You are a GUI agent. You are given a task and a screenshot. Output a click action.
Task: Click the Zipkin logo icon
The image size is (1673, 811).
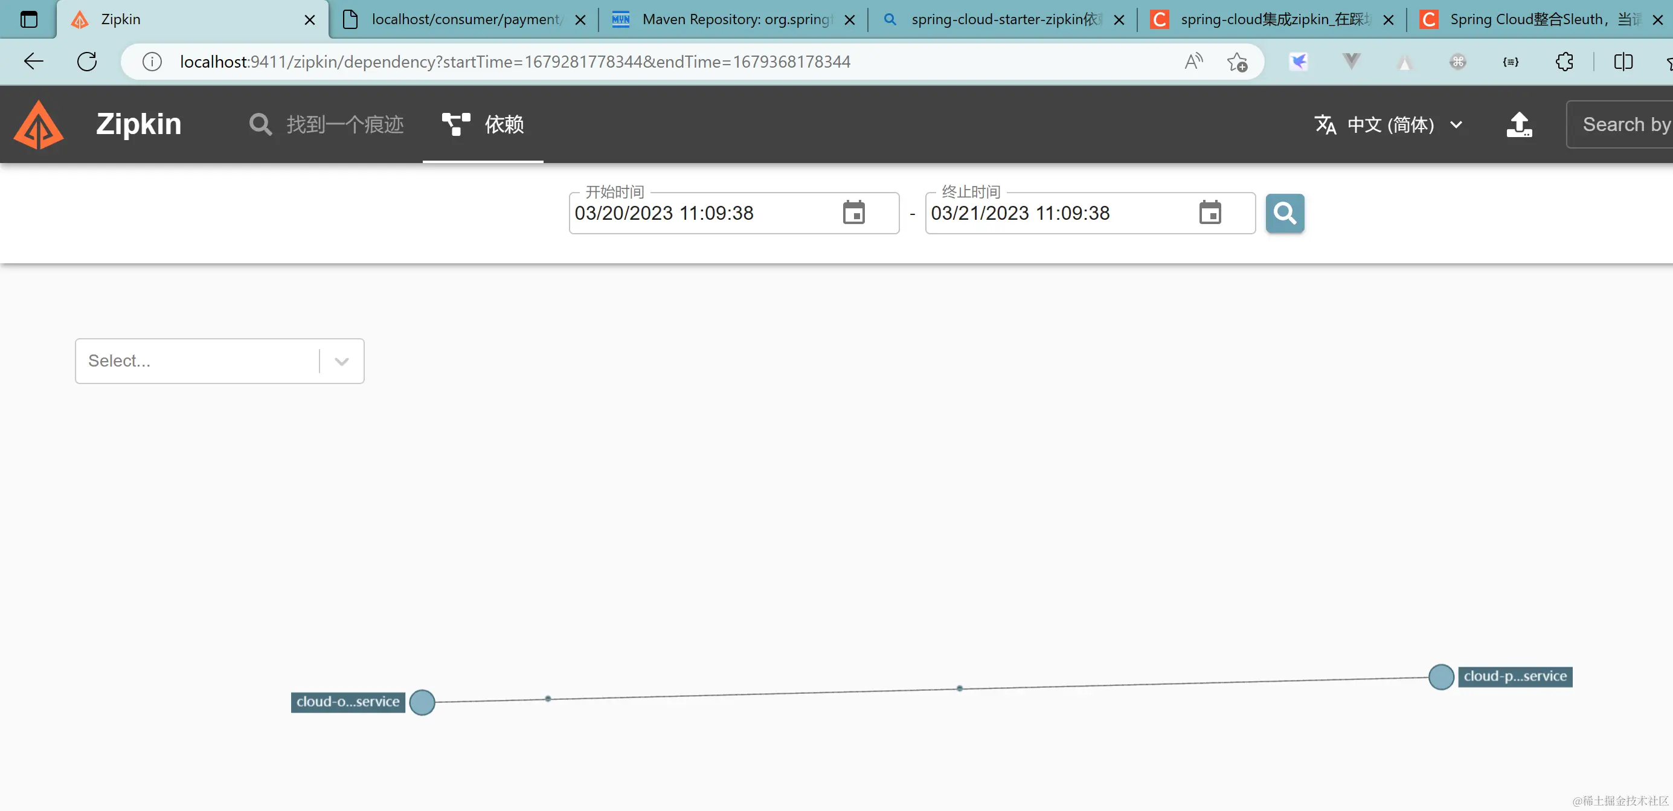[38, 124]
